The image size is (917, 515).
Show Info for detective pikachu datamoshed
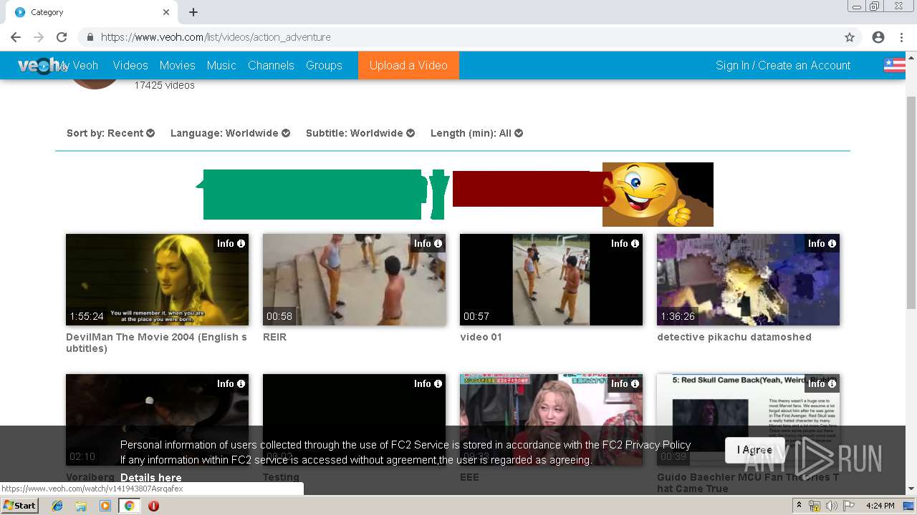click(822, 243)
